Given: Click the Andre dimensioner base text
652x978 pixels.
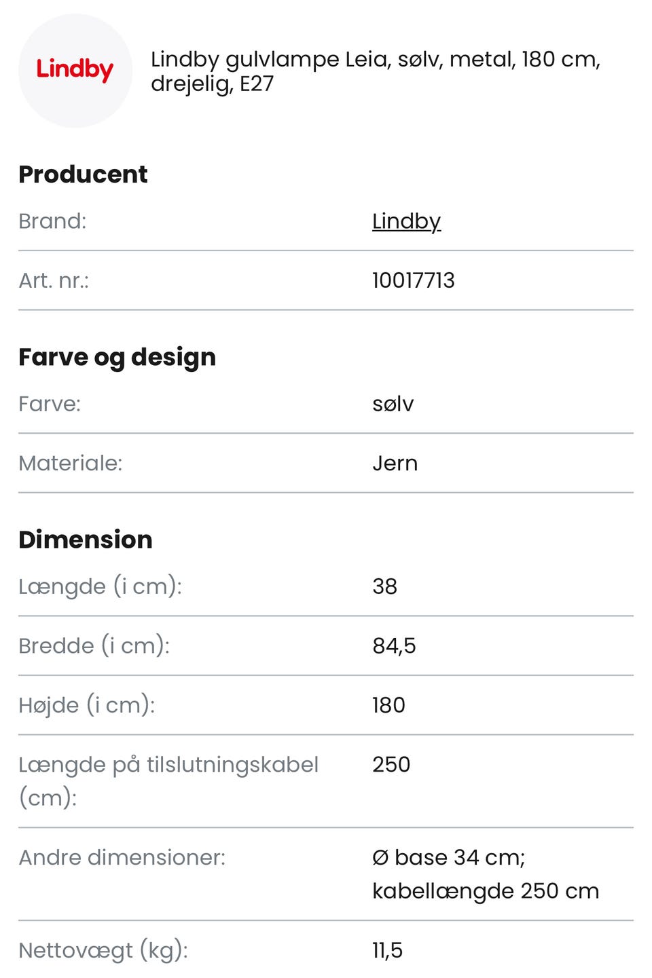Looking at the screenshot, I should point(448,857).
